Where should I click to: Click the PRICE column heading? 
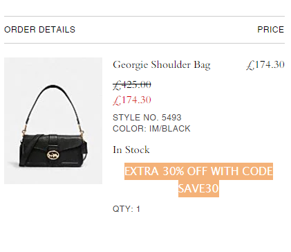[x=271, y=30]
